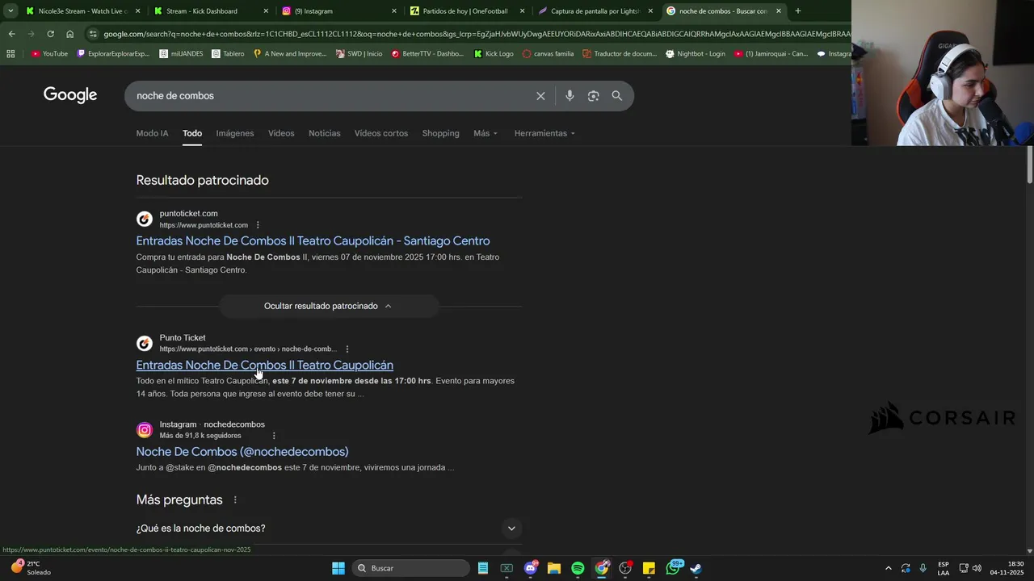
Task: Select the Noticias search tab
Action: [x=325, y=133]
